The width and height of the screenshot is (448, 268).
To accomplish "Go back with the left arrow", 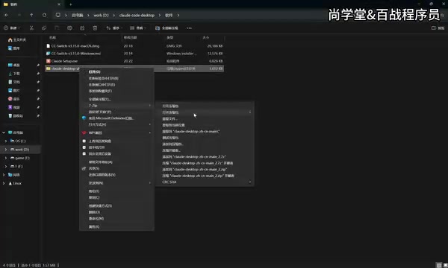I will (6, 15).
